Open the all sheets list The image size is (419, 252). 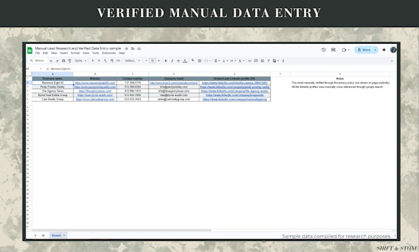[x=43, y=235]
